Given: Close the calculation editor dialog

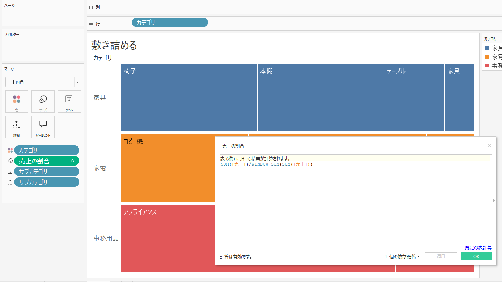Looking at the screenshot, I should pyautogui.click(x=489, y=145).
